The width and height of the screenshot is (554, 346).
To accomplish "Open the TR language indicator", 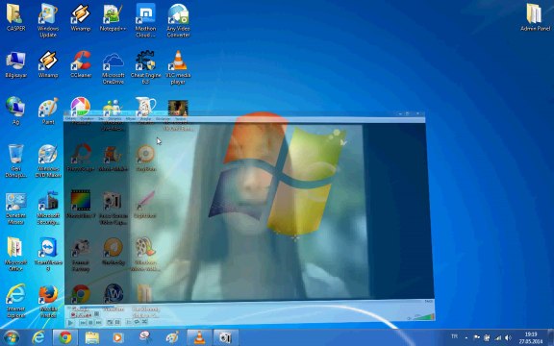I will (454, 336).
